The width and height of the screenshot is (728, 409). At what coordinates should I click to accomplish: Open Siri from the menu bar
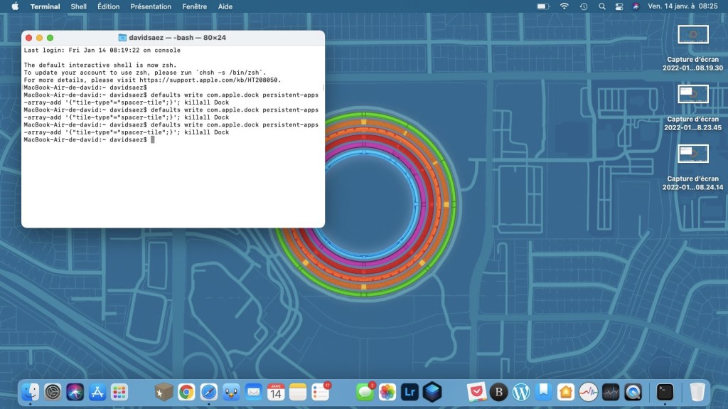tap(635, 6)
